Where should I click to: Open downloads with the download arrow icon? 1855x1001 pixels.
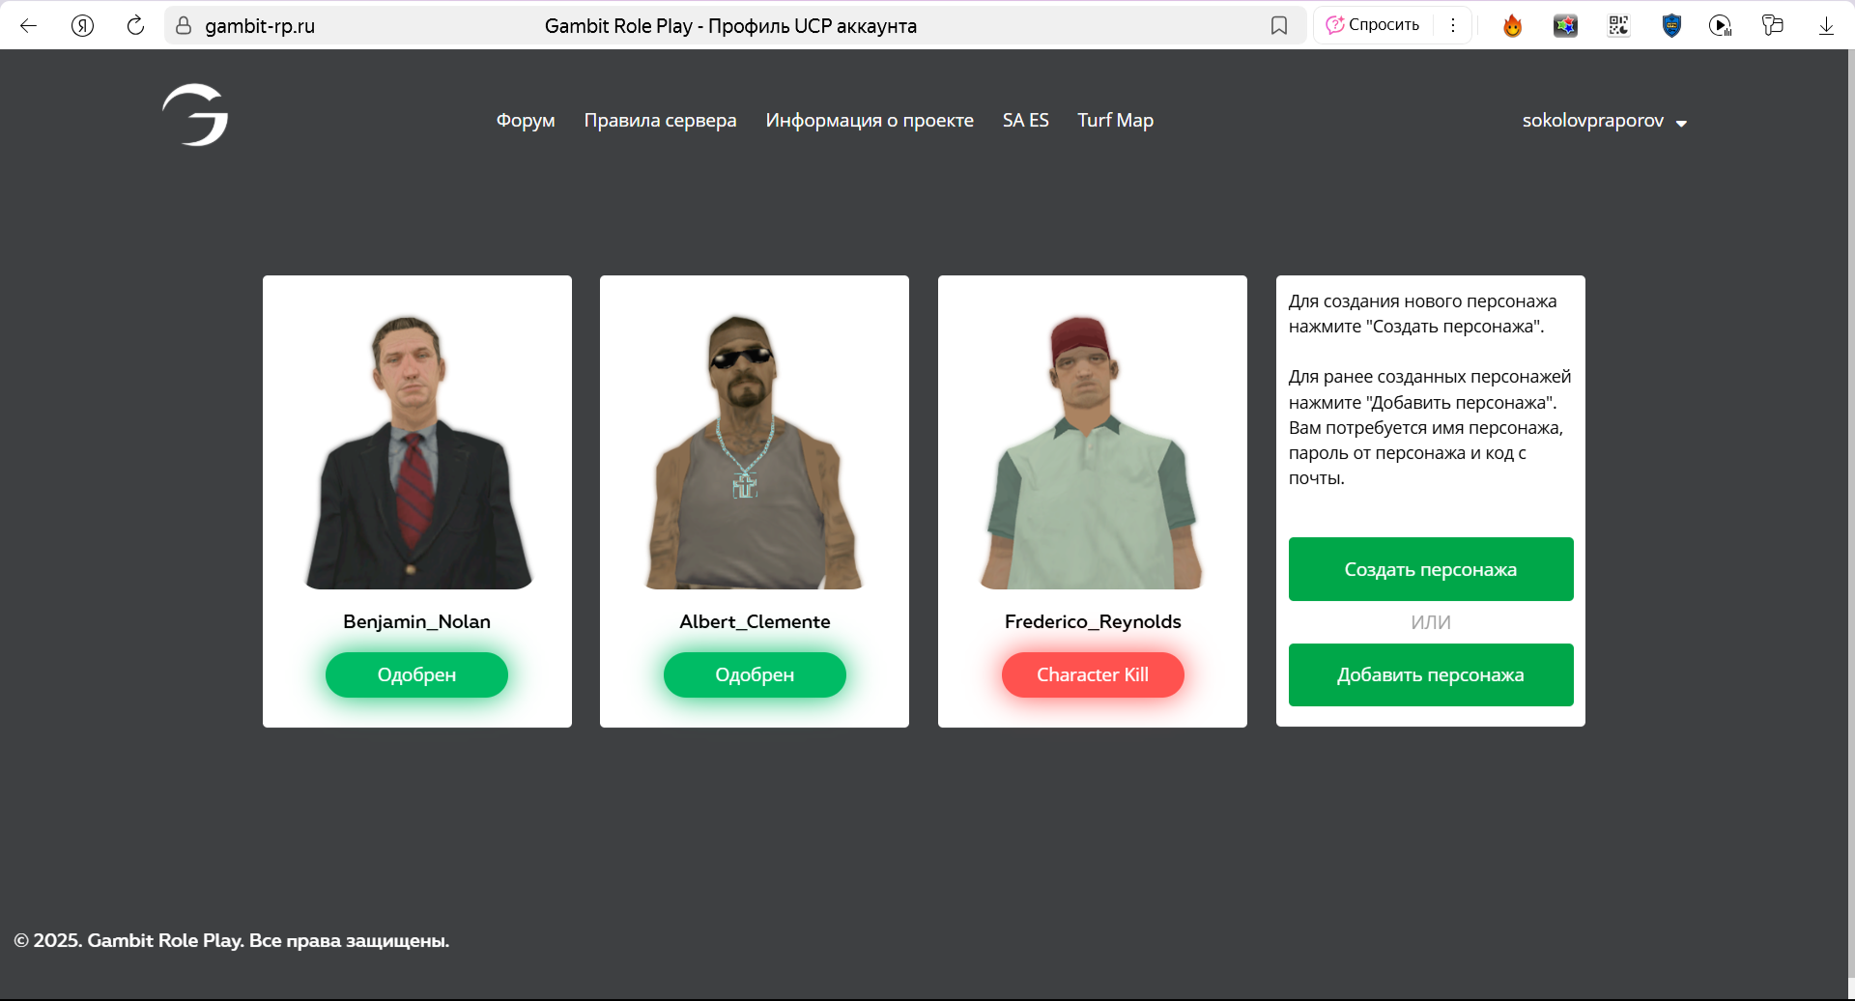point(1826,26)
